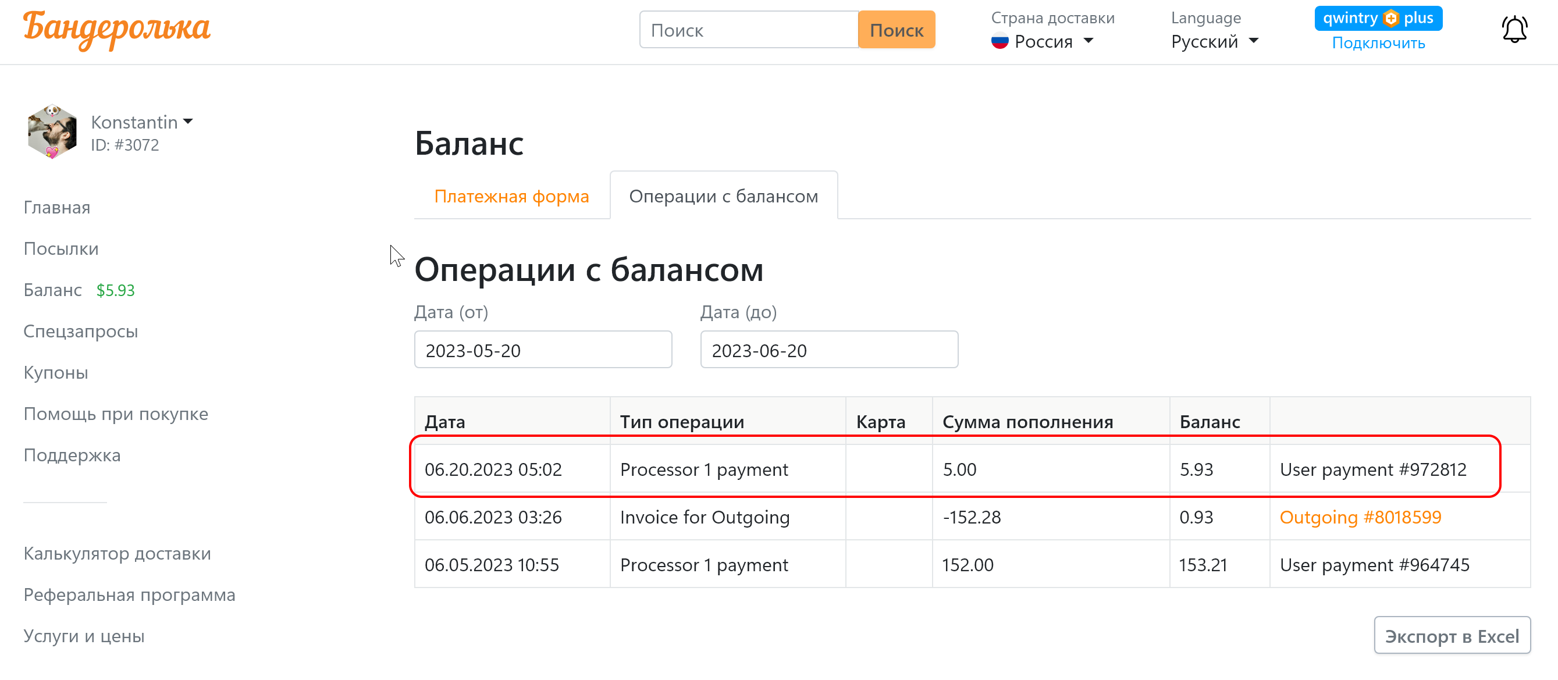Click the qwintry plus badge

click(x=1378, y=18)
